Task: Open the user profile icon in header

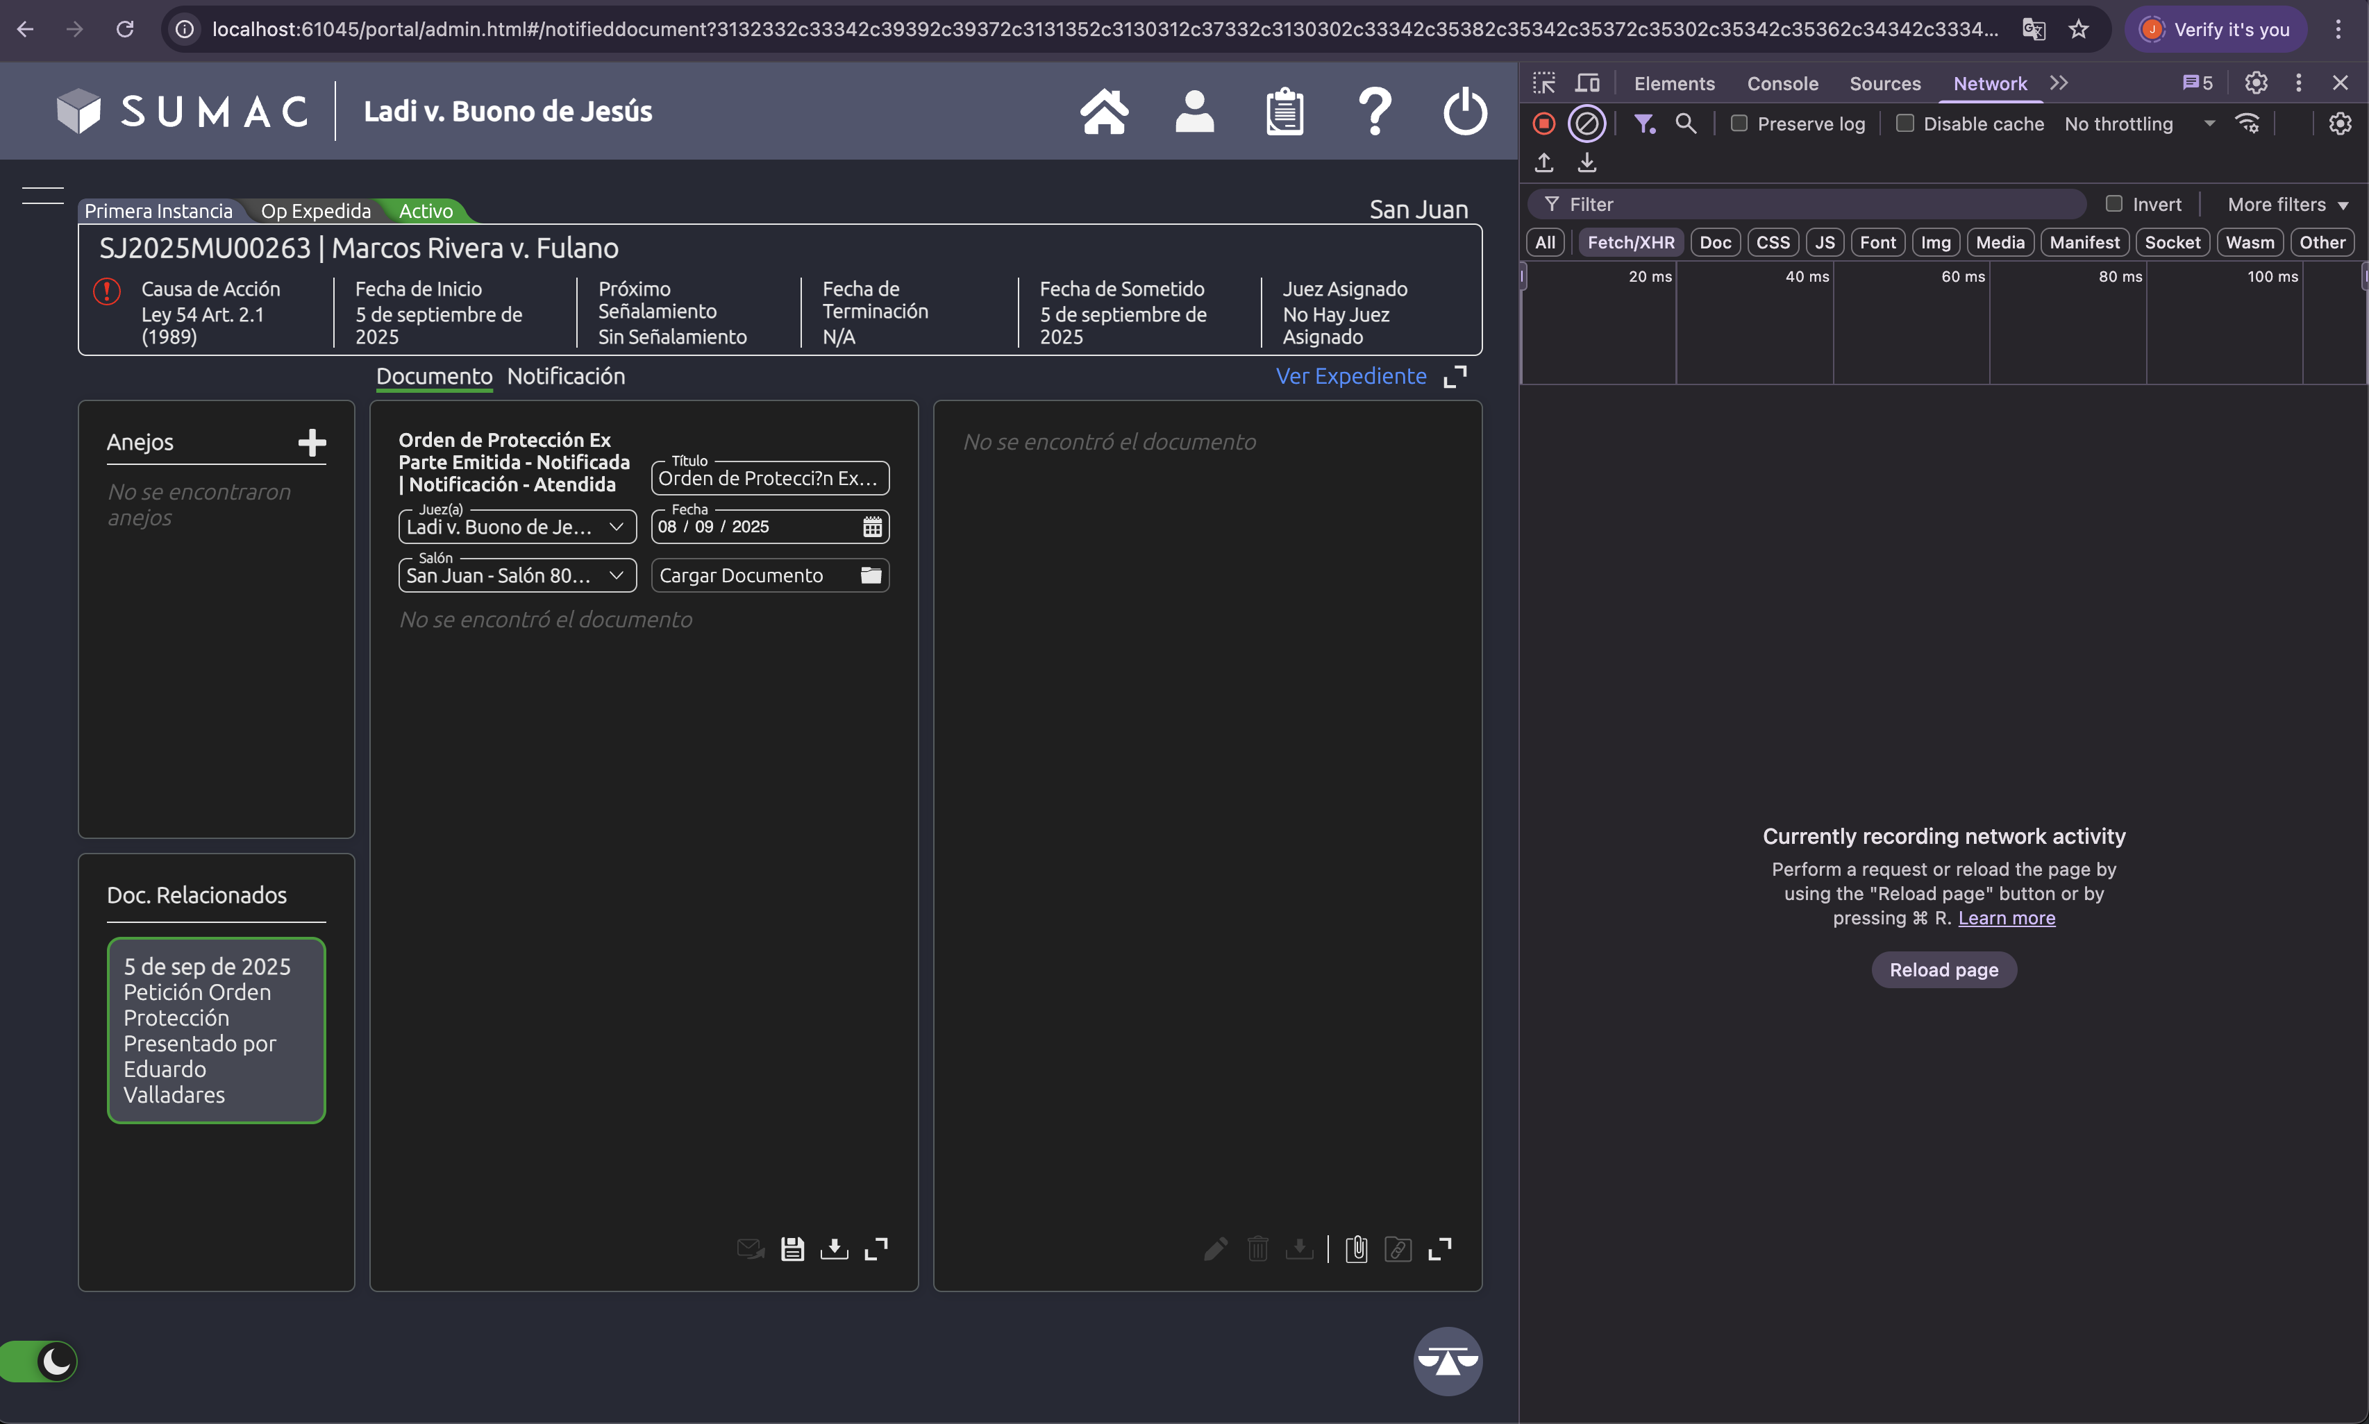Action: pyautogui.click(x=1194, y=111)
